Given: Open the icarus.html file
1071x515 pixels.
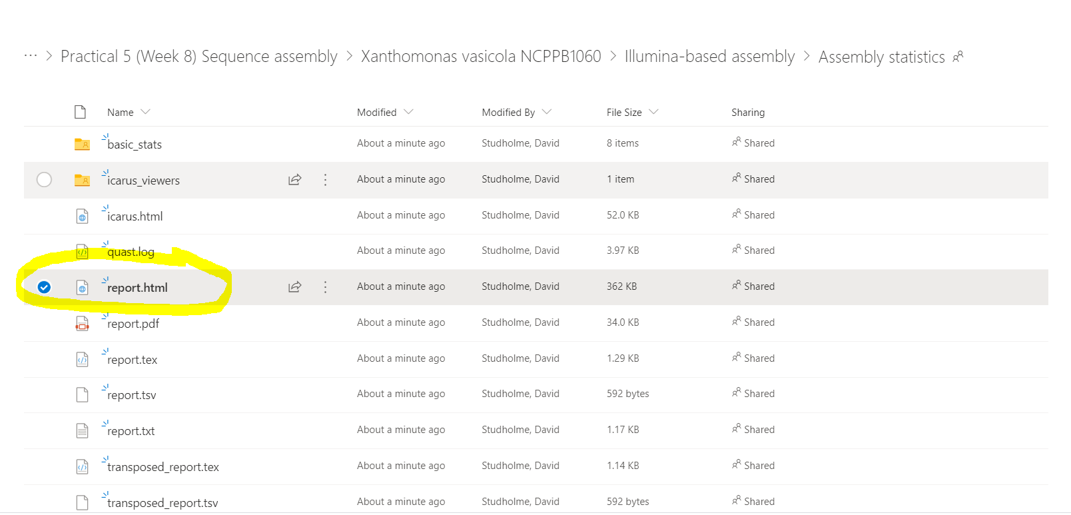Looking at the screenshot, I should point(135,217).
